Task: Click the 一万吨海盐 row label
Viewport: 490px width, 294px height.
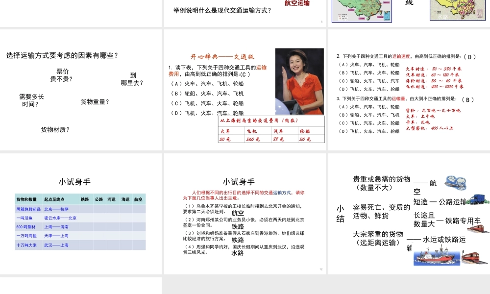Action: 26,236
